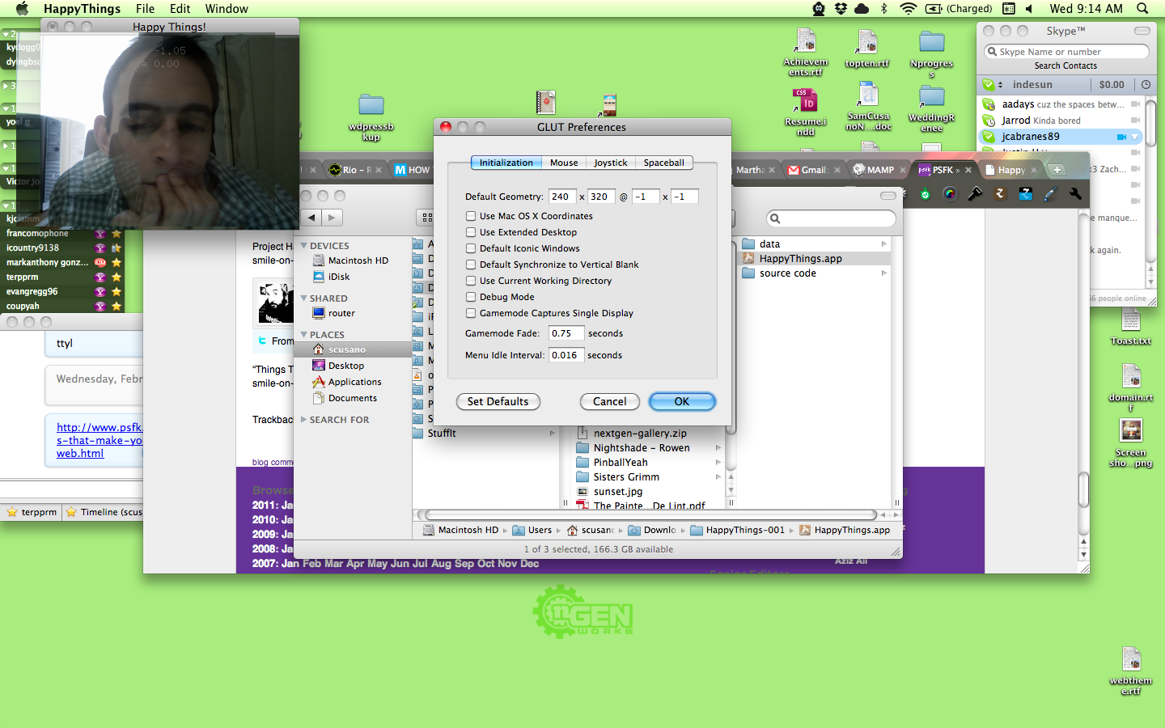Click the Spotlight magnifying glass icon
Viewport: 1165px width, 728px height.
pos(1142,9)
